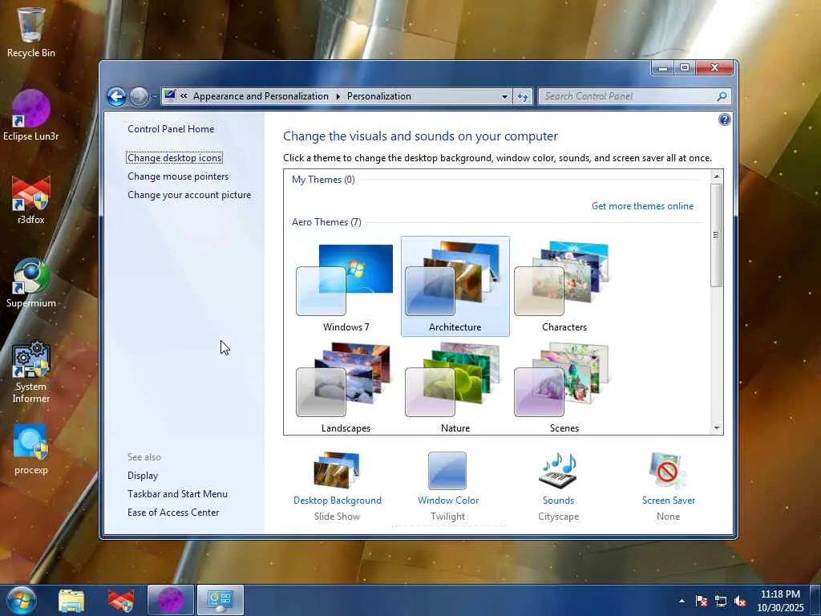Open Control Panel Home
The image size is (821, 616).
(x=171, y=129)
